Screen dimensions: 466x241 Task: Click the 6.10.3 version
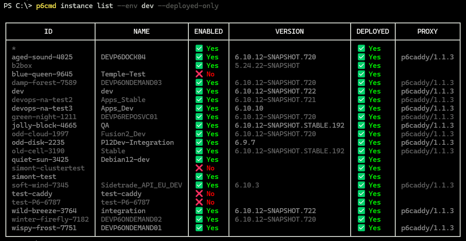247,185
